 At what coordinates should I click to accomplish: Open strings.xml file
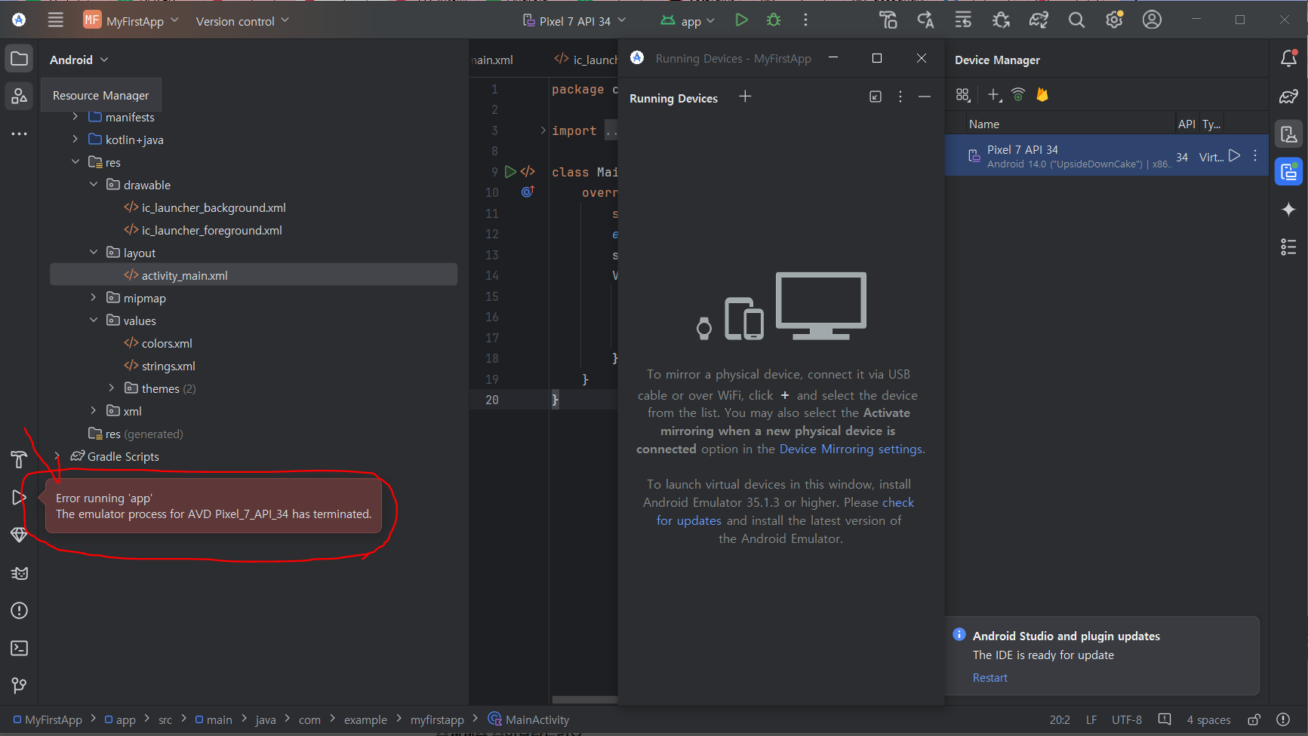168,366
